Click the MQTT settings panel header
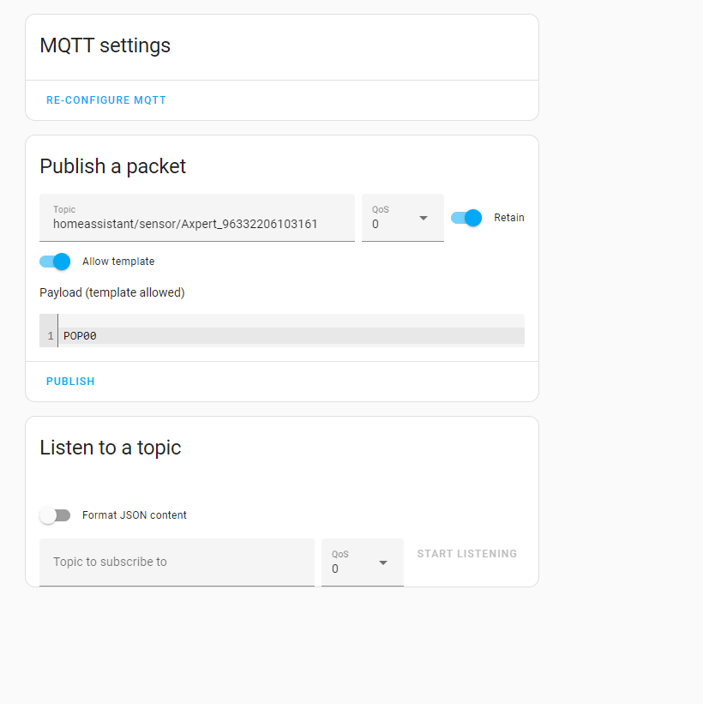Image resolution: width=703 pixels, height=704 pixels. click(x=105, y=45)
